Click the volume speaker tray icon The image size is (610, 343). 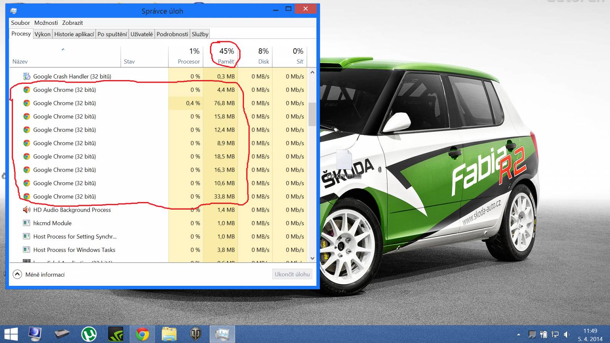pyautogui.click(x=567, y=335)
